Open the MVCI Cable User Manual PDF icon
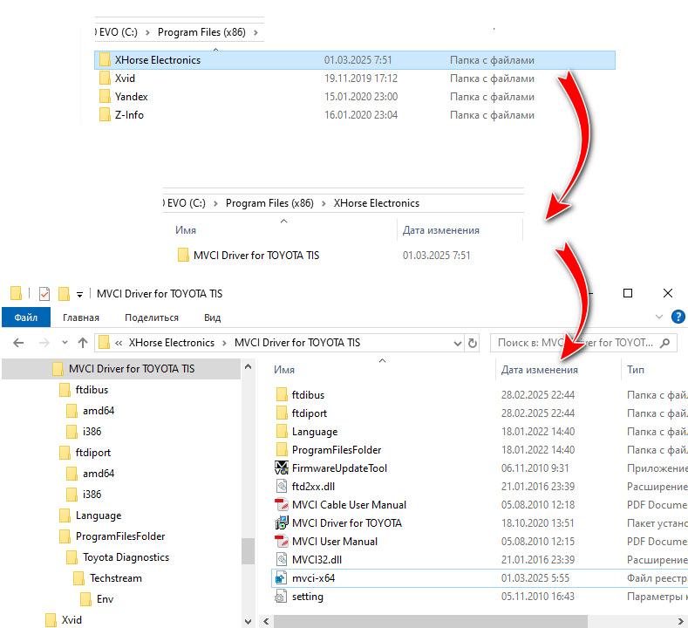 pos(282,505)
